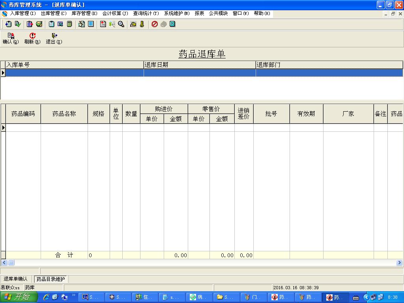Open the 会计核算(J) menu
404x303 pixels.
[x=115, y=13]
